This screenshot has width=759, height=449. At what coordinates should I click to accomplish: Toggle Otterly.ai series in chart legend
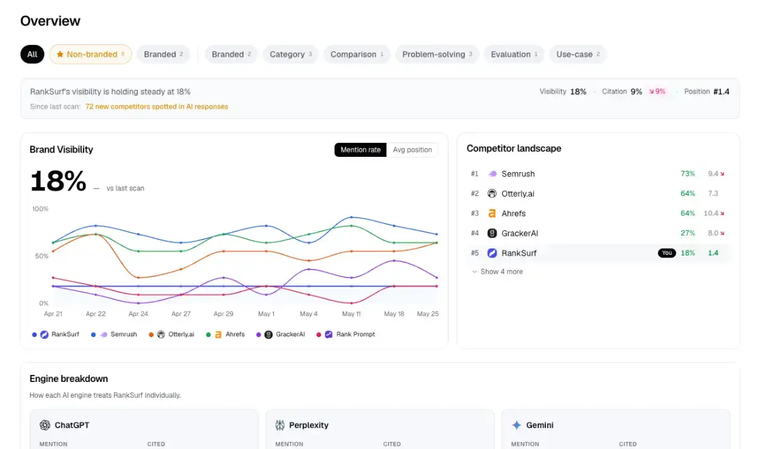click(x=171, y=335)
